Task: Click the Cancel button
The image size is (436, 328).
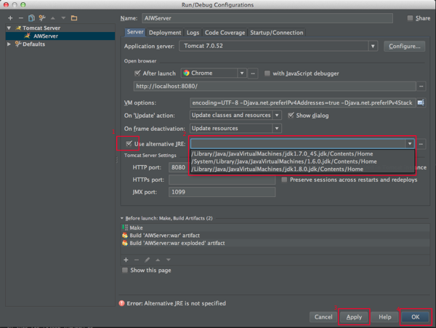Action: pos(323,317)
